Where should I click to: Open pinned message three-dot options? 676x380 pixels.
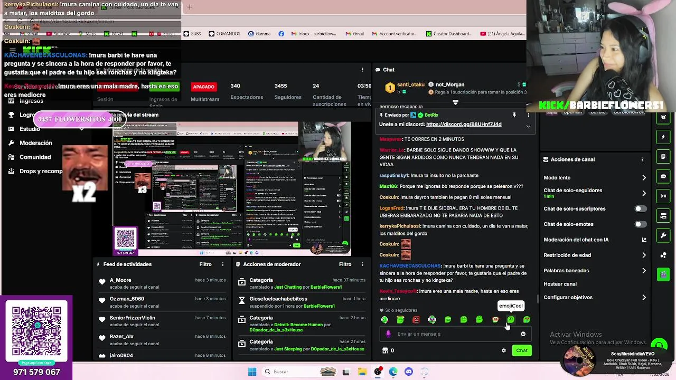point(528,115)
